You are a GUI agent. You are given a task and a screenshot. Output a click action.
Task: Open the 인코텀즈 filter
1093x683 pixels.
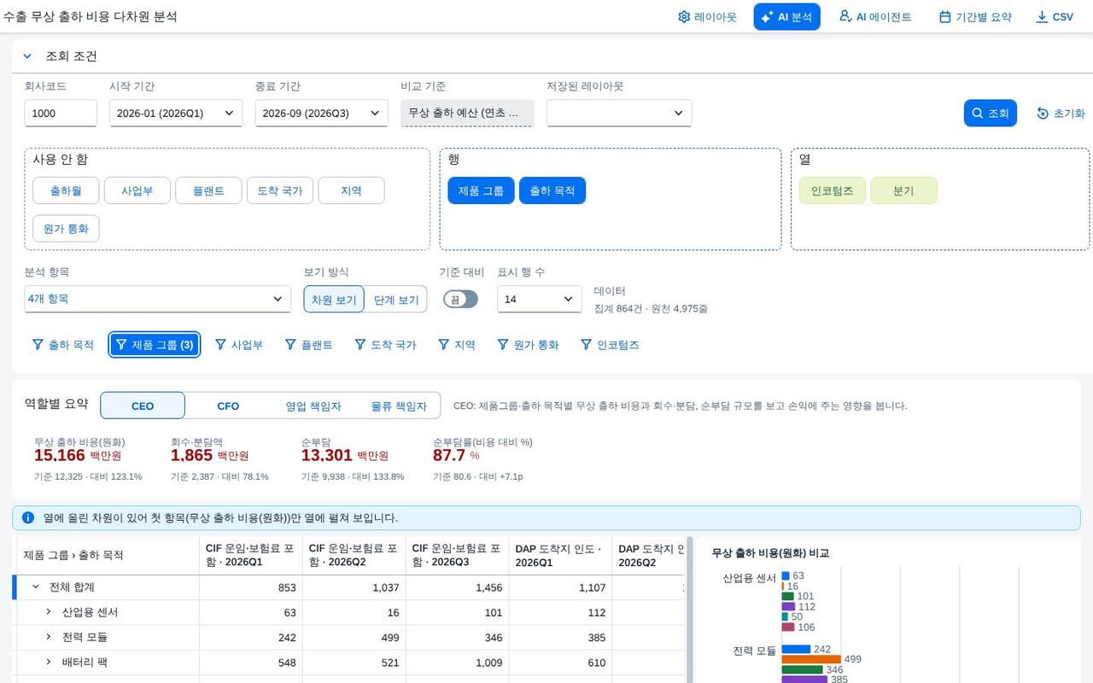coord(610,345)
